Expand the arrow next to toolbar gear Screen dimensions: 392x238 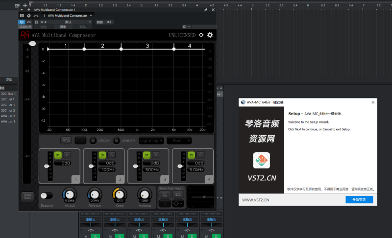click(189, 27)
